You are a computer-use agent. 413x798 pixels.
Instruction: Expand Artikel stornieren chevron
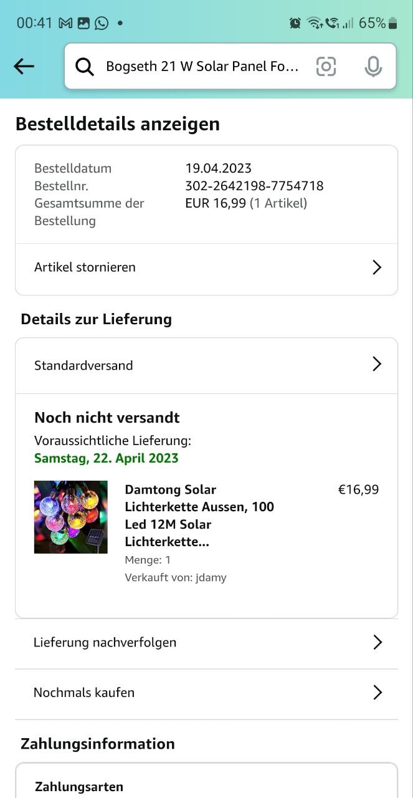[x=376, y=267]
